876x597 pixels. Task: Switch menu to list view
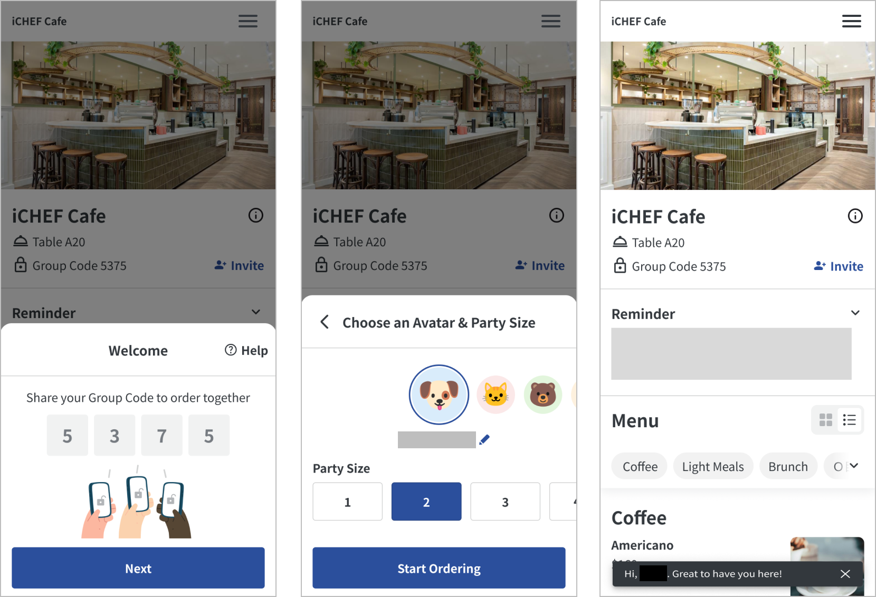pyautogui.click(x=849, y=420)
